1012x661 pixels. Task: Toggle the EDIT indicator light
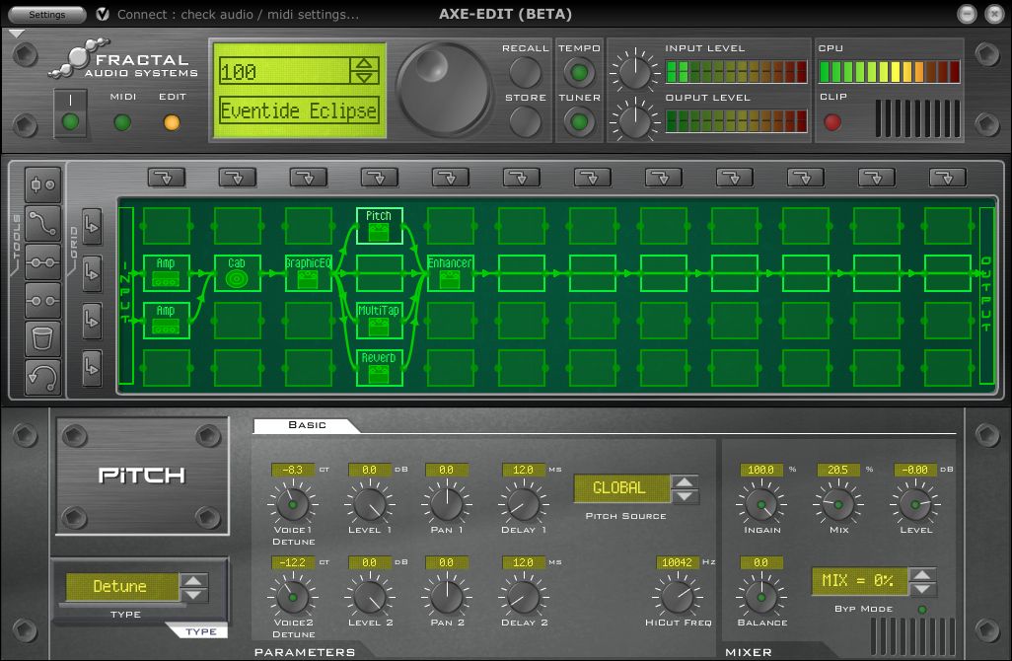pos(172,122)
